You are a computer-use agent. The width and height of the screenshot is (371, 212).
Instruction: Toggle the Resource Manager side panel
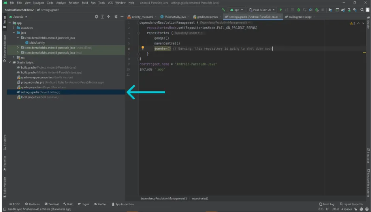(x=4, y=48)
